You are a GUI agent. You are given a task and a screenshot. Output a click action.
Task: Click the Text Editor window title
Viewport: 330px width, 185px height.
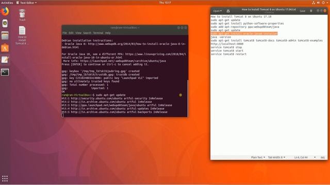pyautogui.click(x=269, y=10)
